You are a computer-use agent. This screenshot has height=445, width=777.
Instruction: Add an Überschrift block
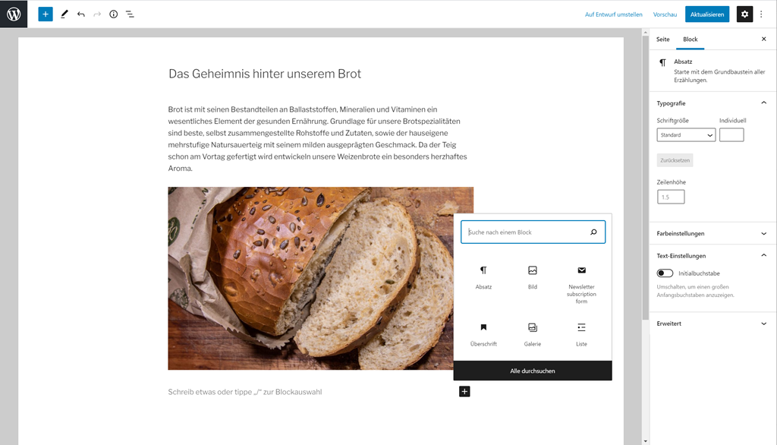tap(483, 334)
